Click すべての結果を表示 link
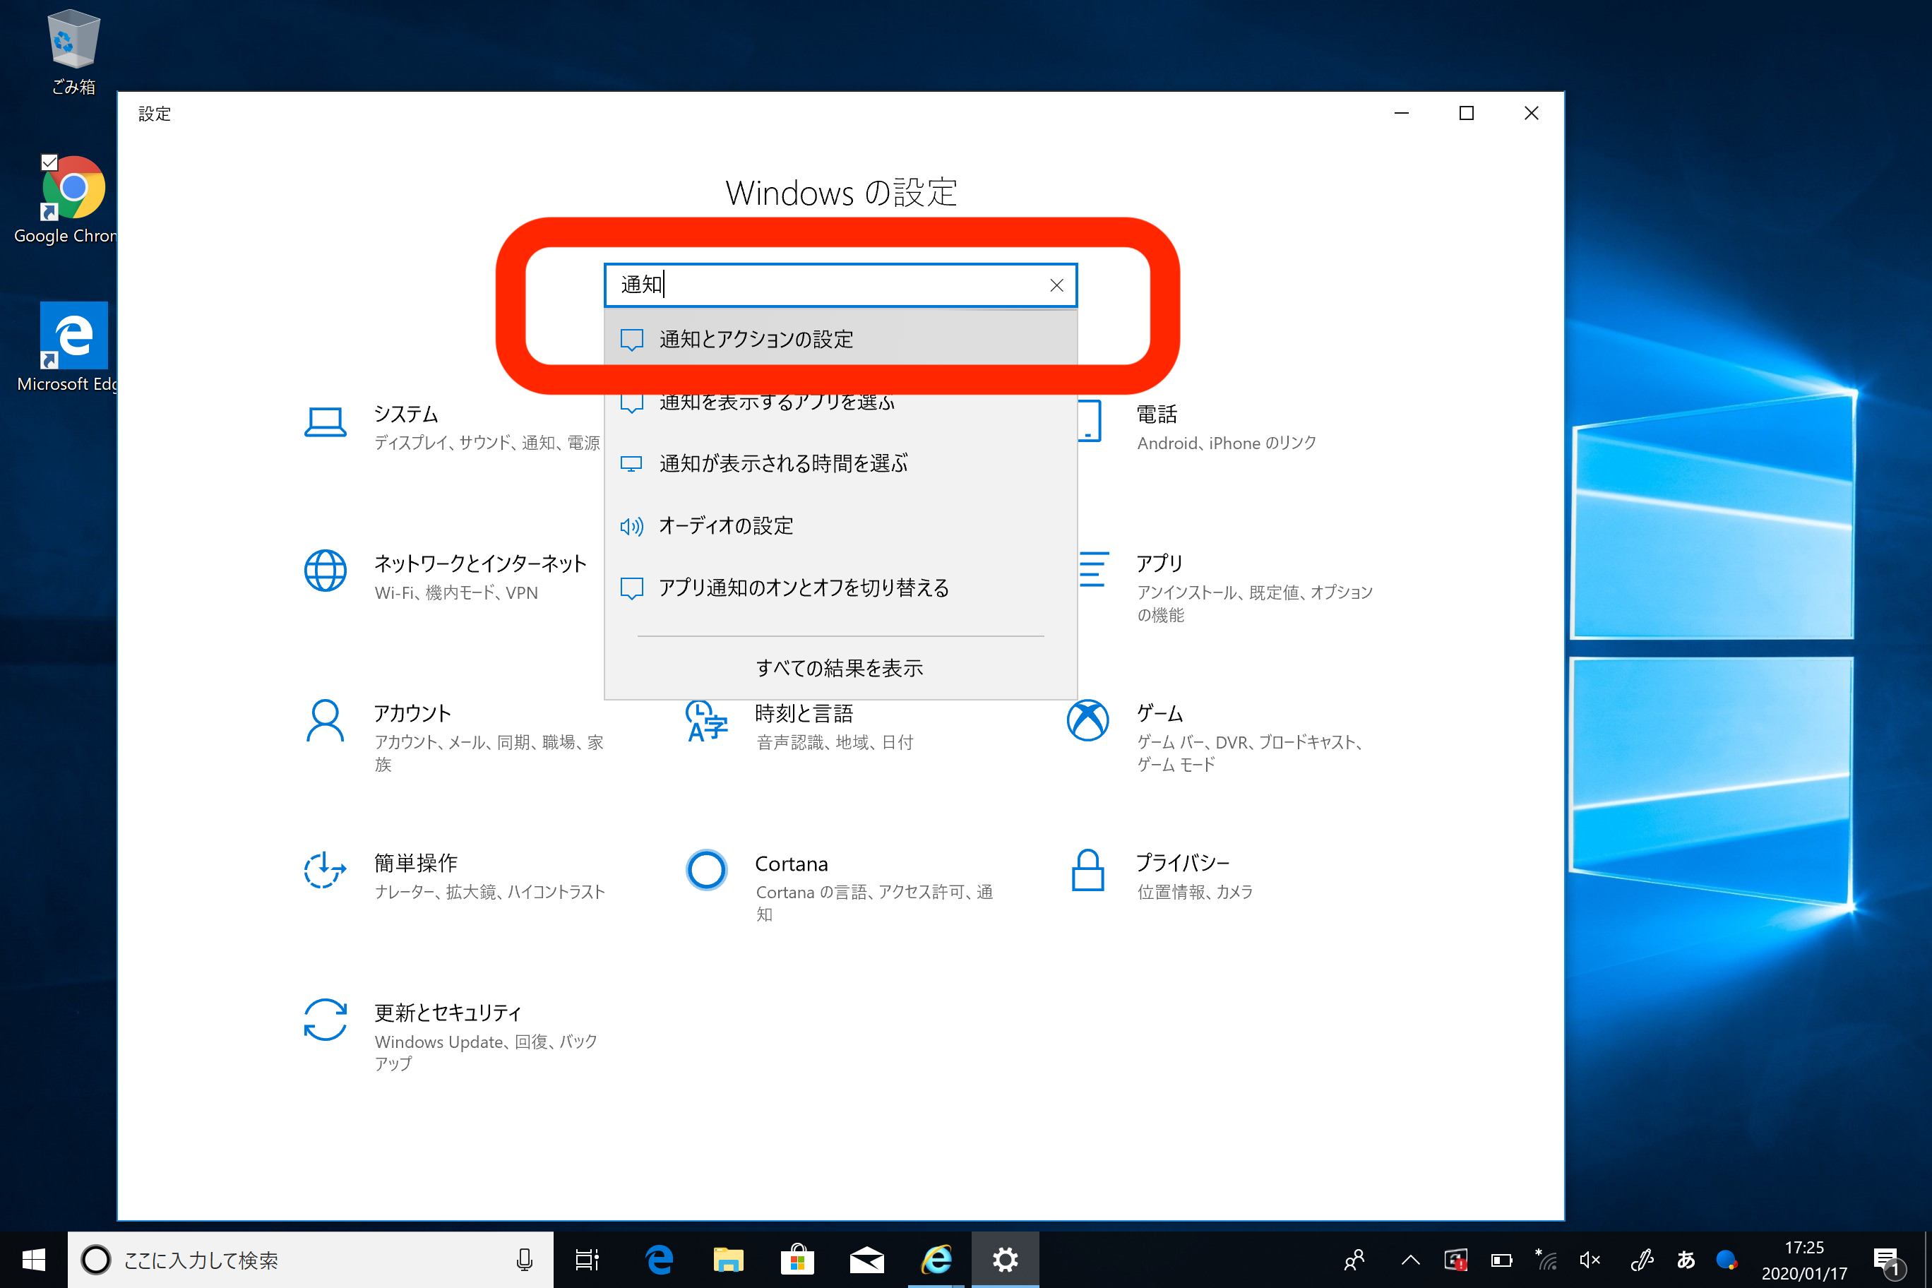Screen dimensions: 1932x1288 (840, 668)
